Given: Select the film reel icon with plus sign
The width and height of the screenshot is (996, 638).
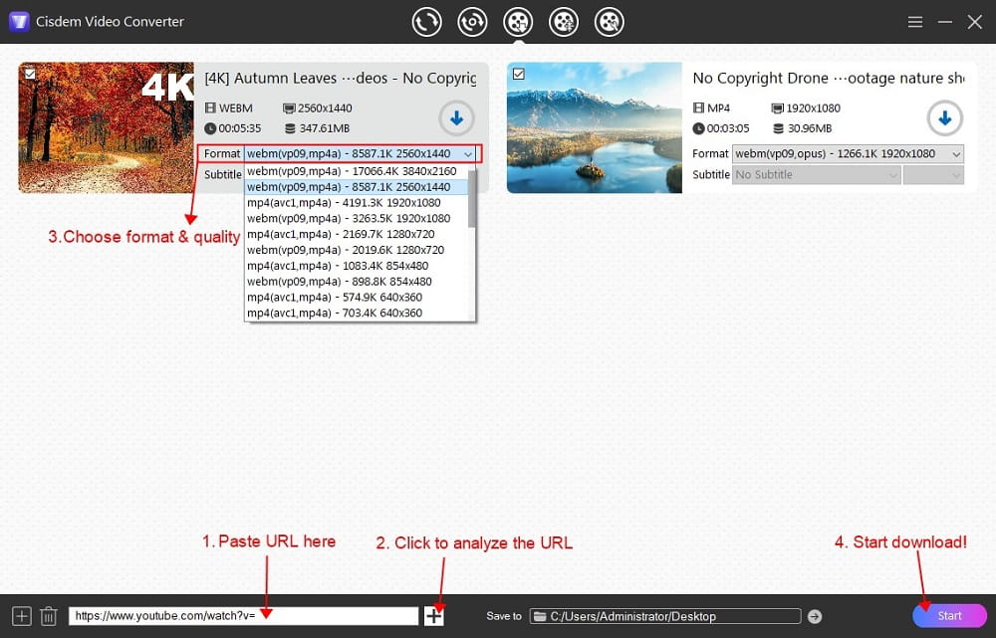Looking at the screenshot, I should 564,21.
